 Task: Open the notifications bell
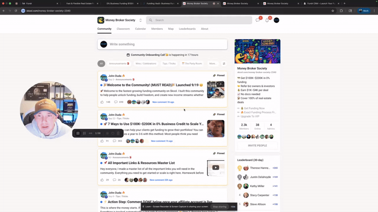[x=267, y=21]
